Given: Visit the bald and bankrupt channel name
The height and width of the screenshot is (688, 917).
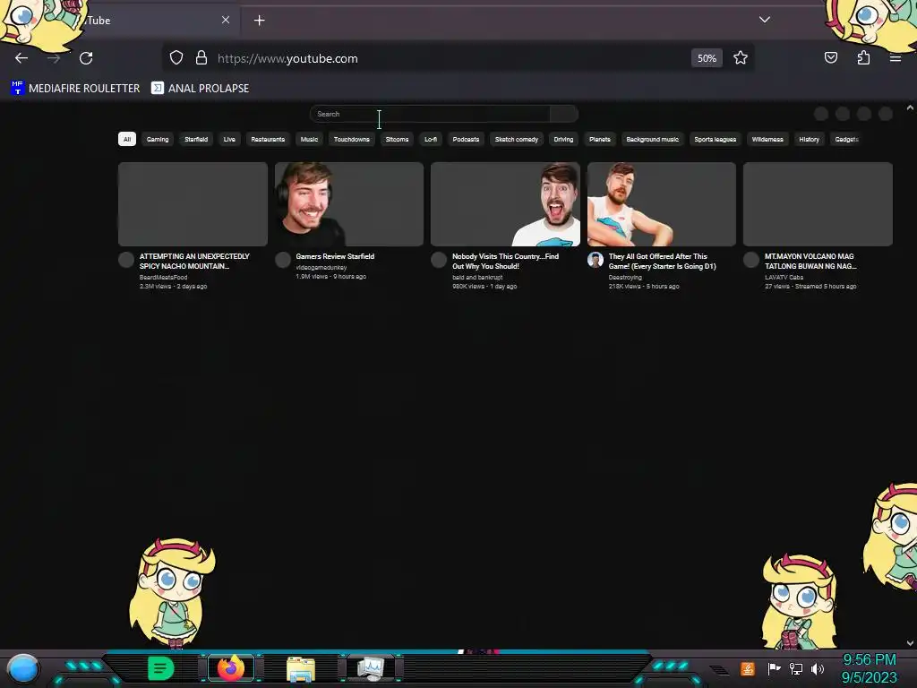Looking at the screenshot, I should [x=477, y=278].
